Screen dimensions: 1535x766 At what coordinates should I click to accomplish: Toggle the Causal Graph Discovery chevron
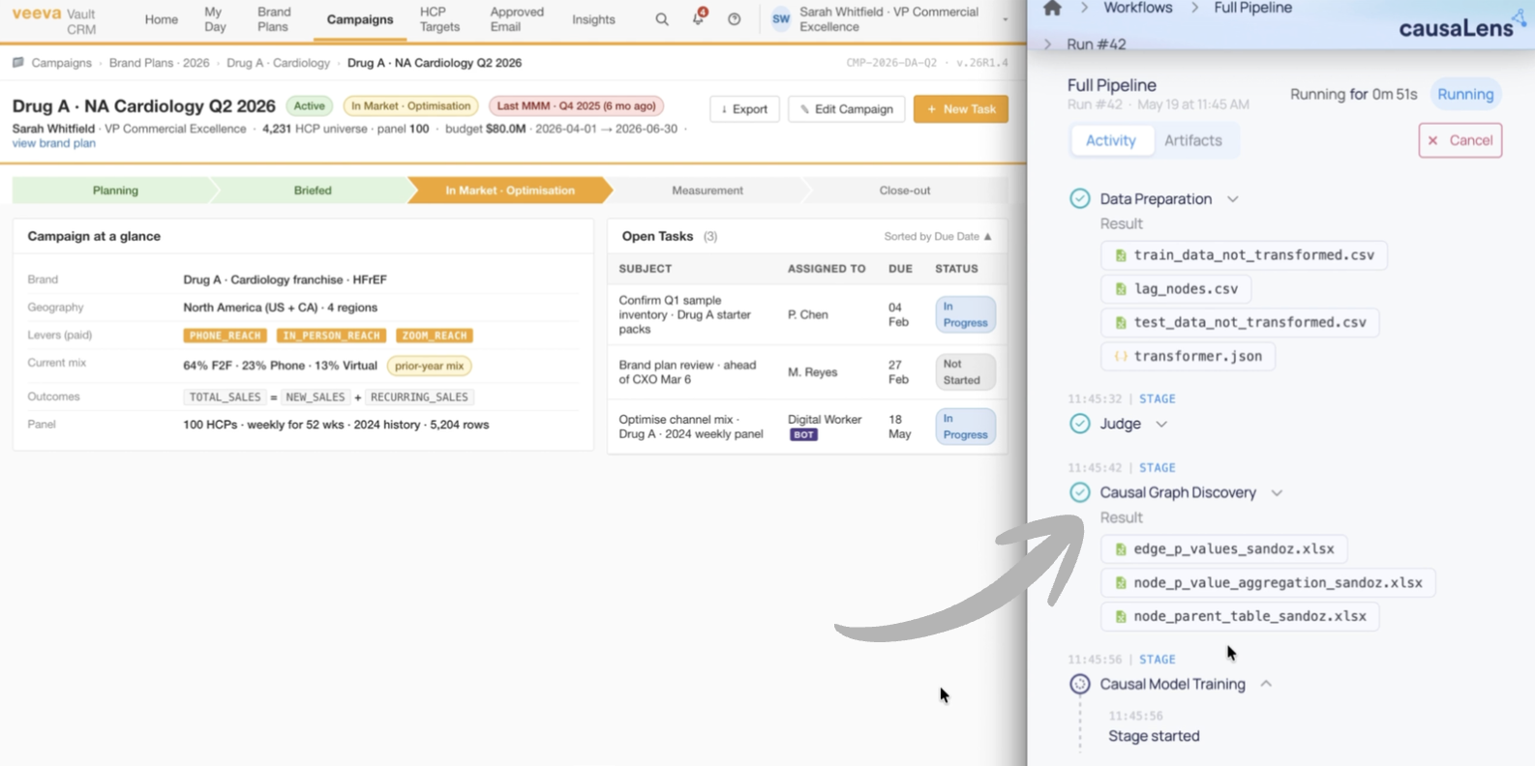tap(1277, 493)
